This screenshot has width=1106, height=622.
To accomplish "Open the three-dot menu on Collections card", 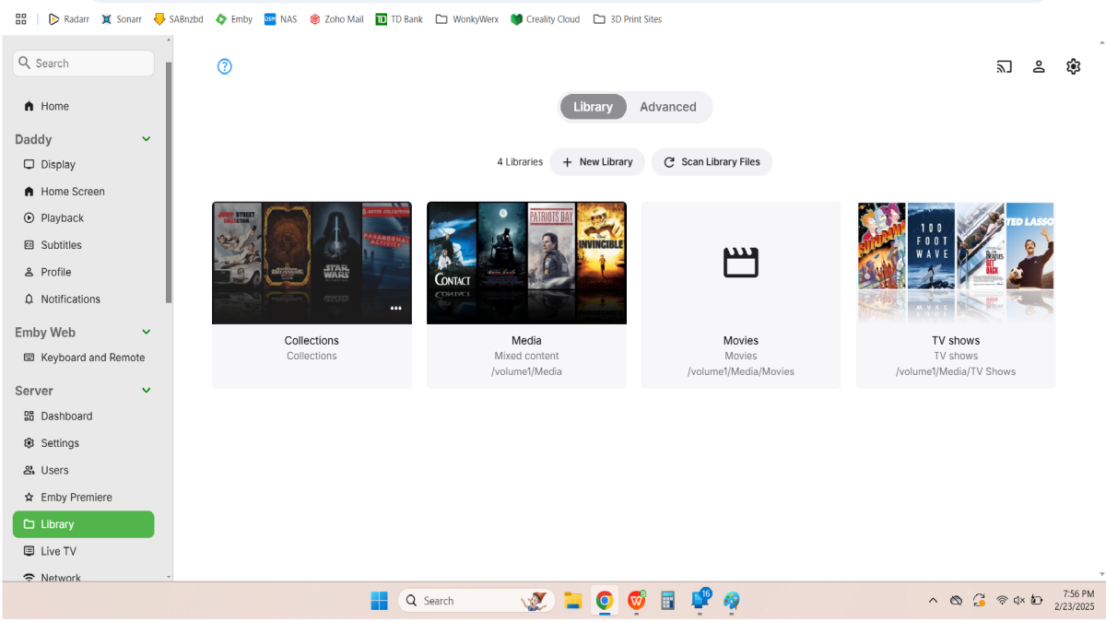I will [395, 308].
